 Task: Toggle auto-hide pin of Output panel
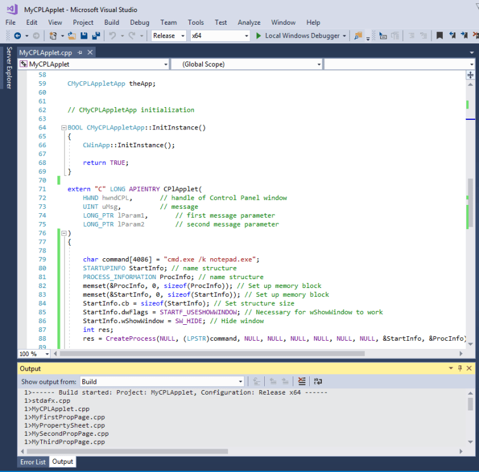pos(460,368)
